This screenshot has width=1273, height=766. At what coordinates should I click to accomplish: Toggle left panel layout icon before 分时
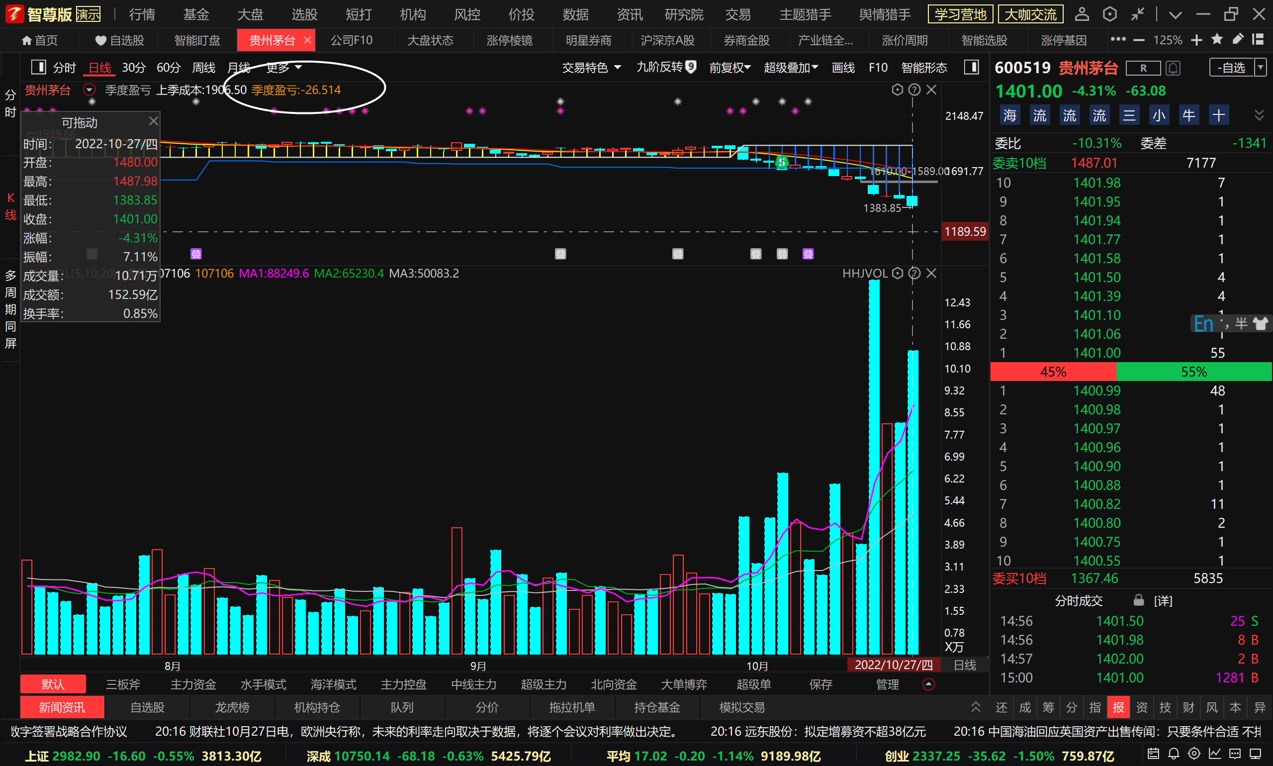[x=38, y=67]
